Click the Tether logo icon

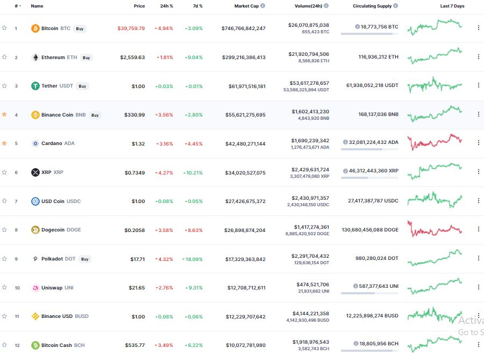35,86
